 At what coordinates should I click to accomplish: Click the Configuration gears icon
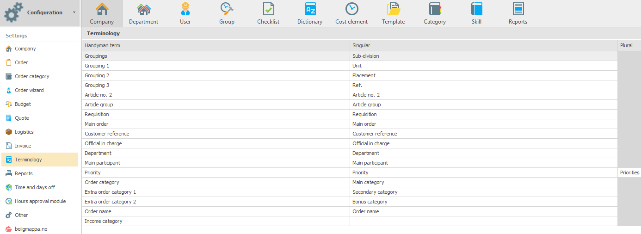point(13,12)
